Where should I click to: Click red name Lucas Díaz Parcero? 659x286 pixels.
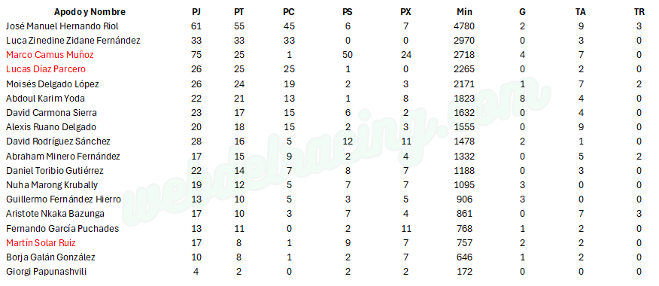[x=46, y=69]
